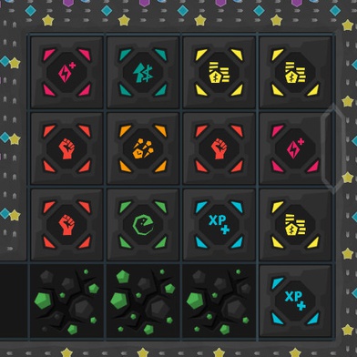The height and width of the screenshot is (357, 357).
Task: Mine green rubble cell adjacent to bottom XP+ tile
Action: coord(219,301)
